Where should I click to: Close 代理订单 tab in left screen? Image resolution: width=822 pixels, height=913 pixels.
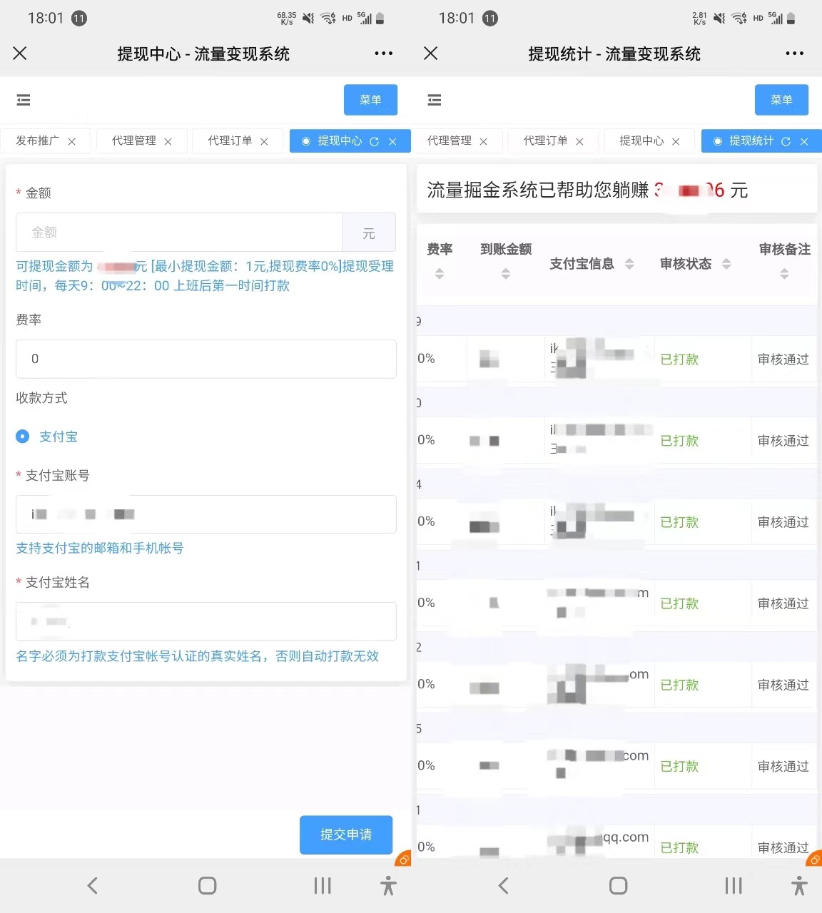(264, 142)
